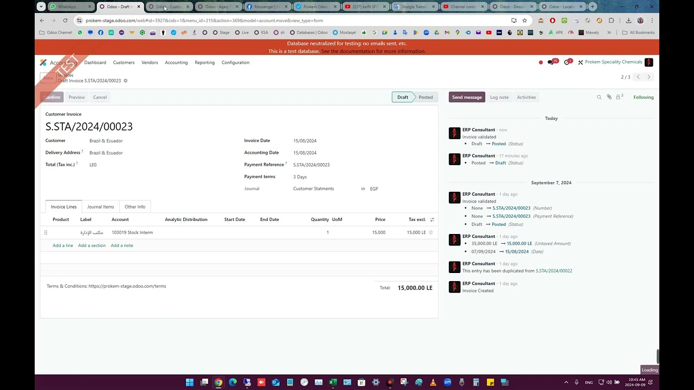This screenshot has height=390, width=694.
Task: Launch Excel from the taskbar
Action: pos(333,382)
